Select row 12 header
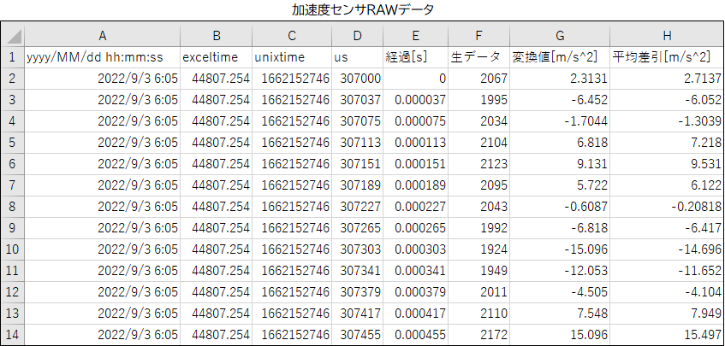This screenshot has height=346, width=725. pos(13,291)
